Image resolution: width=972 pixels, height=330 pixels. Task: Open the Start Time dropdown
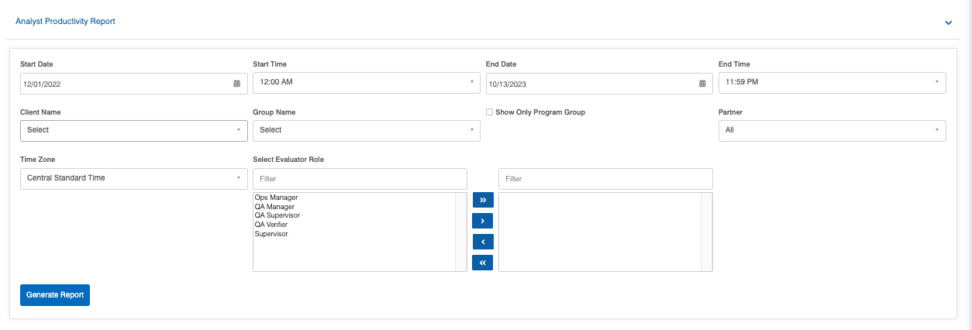[x=367, y=82]
